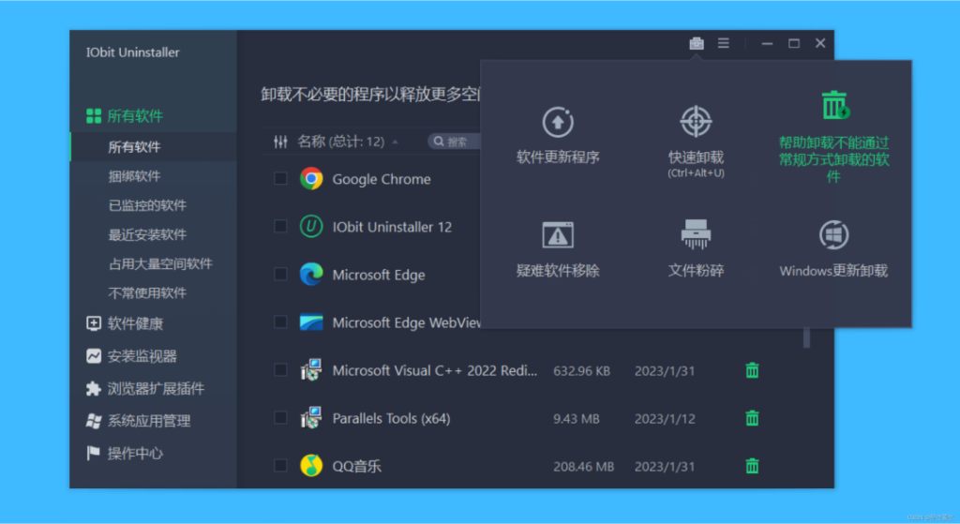Launch the Software Updater (软件更新程序) tool
The width and height of the screenshot is (960, 524).
click(x=558, y=135)
